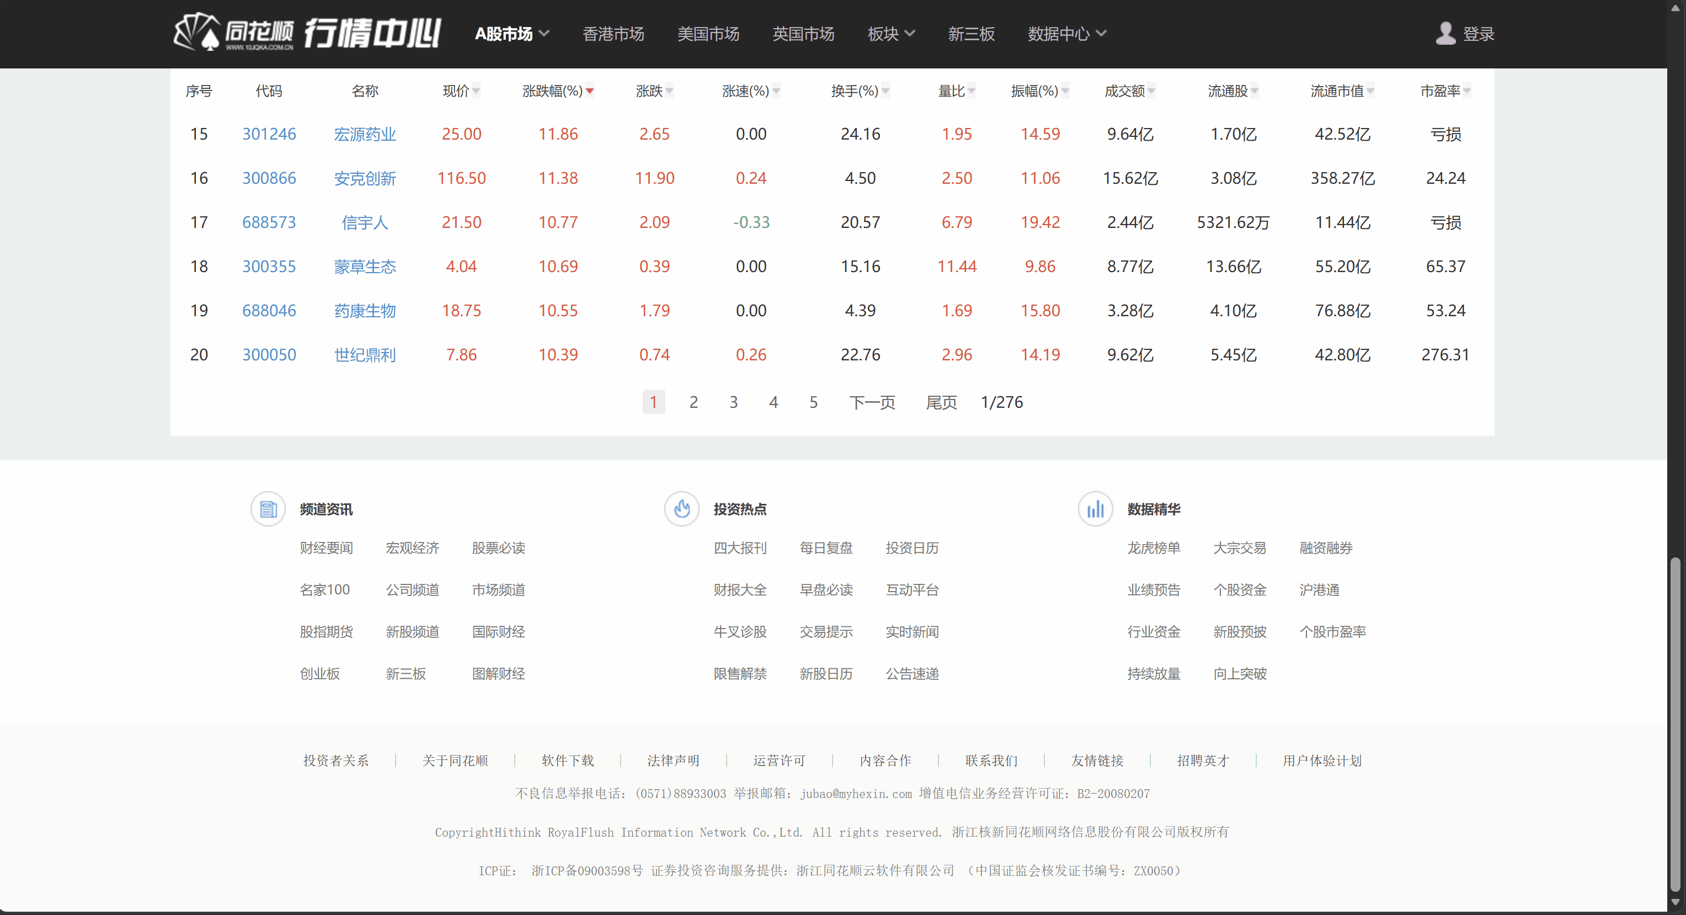The width and height of the screenshot is (1686, 915).
Task: Click the 同花顺 logo icon
Action: pos(198,33)
